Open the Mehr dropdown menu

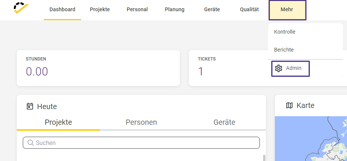coord(288,10)
